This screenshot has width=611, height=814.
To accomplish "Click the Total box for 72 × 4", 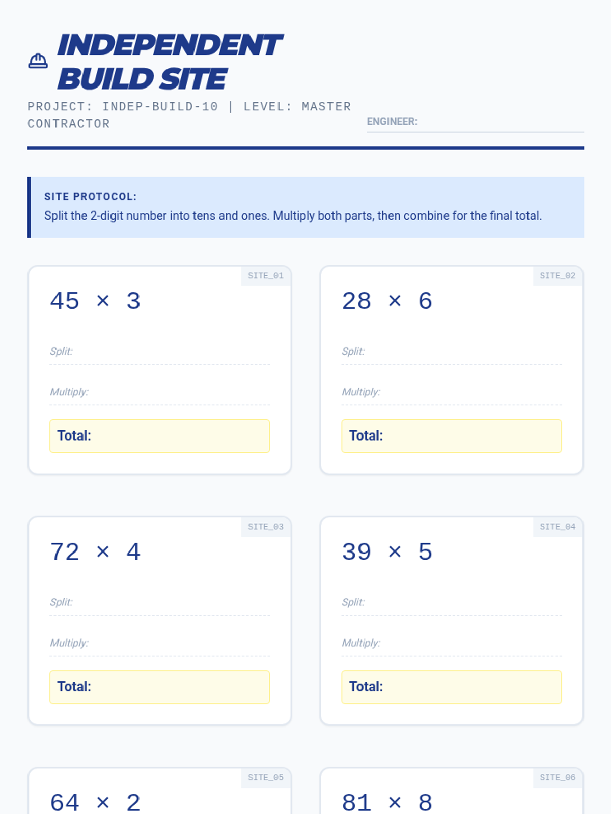I will 159,687.
